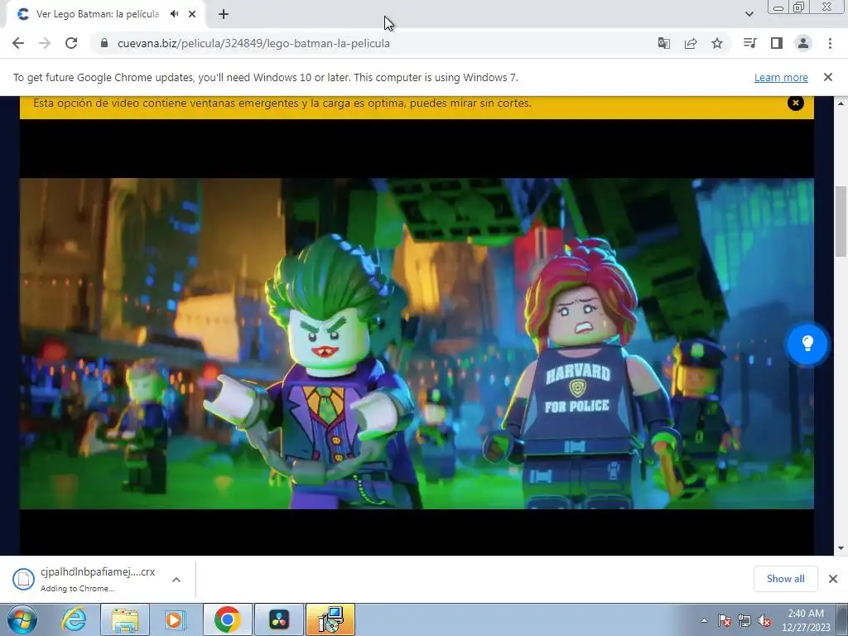Open the Chrome profile avatar
848x636 pixels.
[803, 43]
